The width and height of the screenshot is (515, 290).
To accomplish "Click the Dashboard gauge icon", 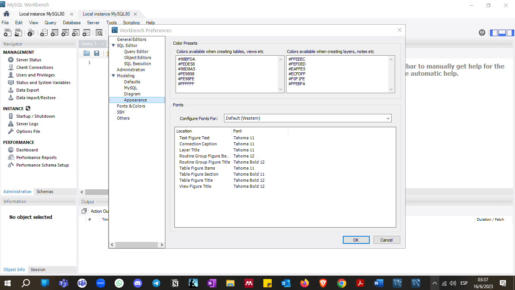I will [11, 150].
